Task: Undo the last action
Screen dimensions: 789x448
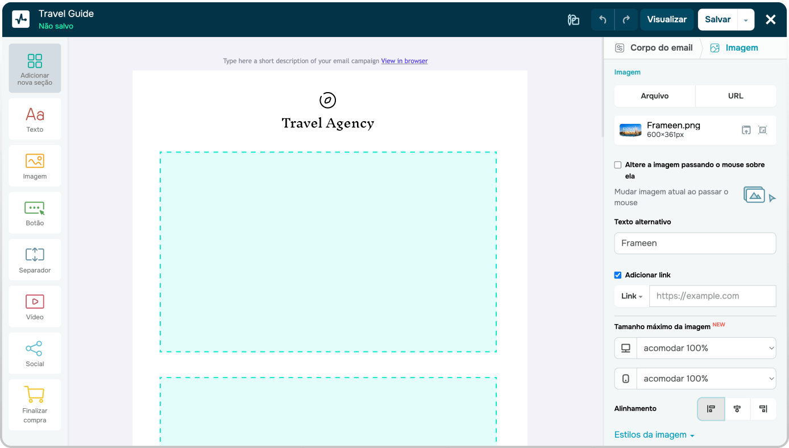Action: [603, 19]
